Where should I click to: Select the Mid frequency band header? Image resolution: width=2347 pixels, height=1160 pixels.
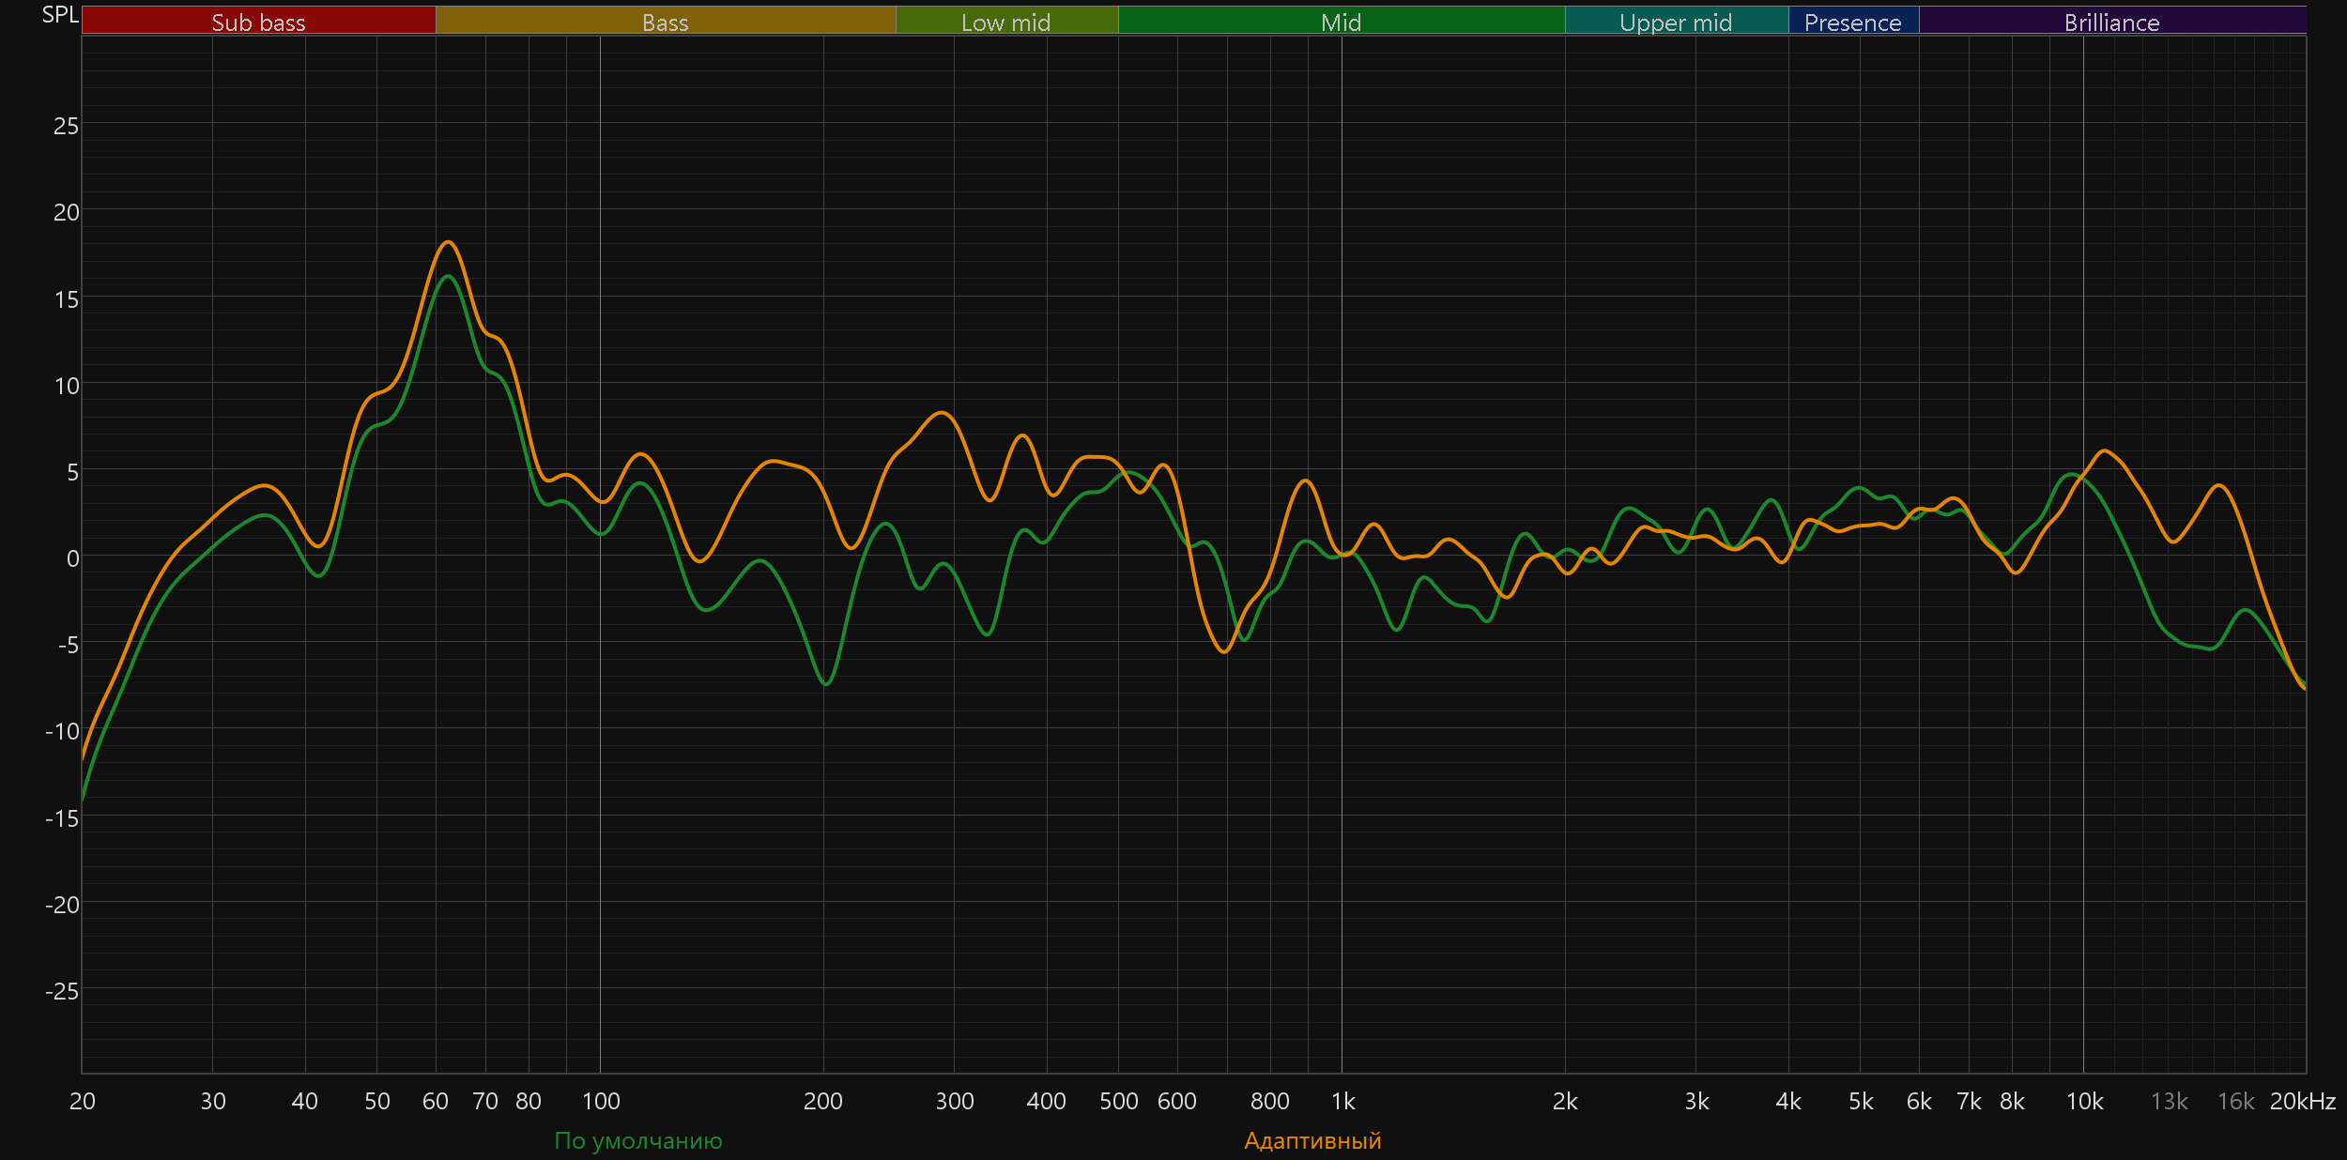click(1341, 22)
